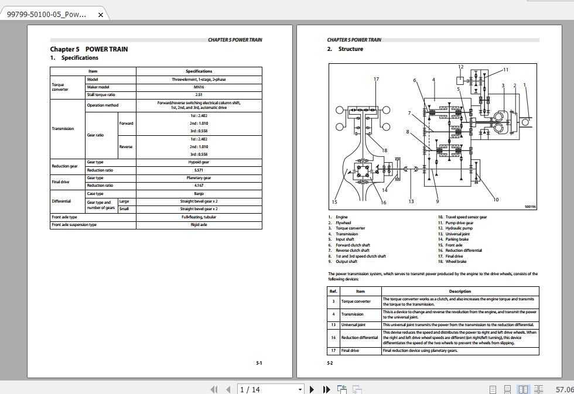Jump to the last page

point(326,388)
